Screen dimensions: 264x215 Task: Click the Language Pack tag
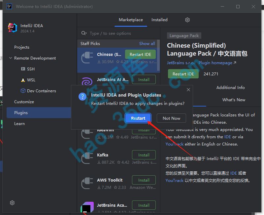184,36
